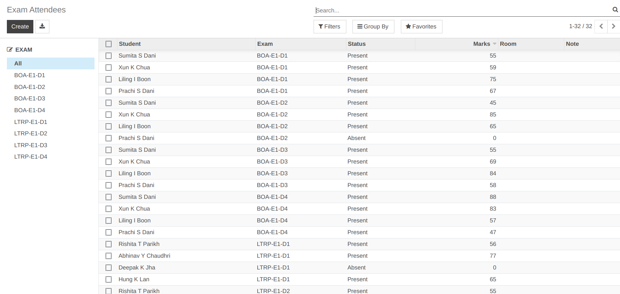Check Deepak K Jha row checkbox
Viewport: 620px width, 294px height.
tap(109, 268)
